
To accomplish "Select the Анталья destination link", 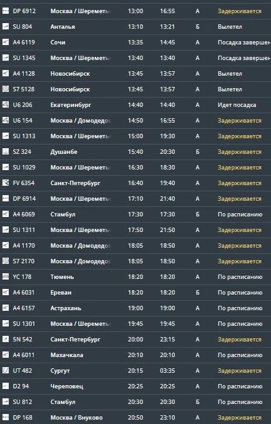I will 62,27.
